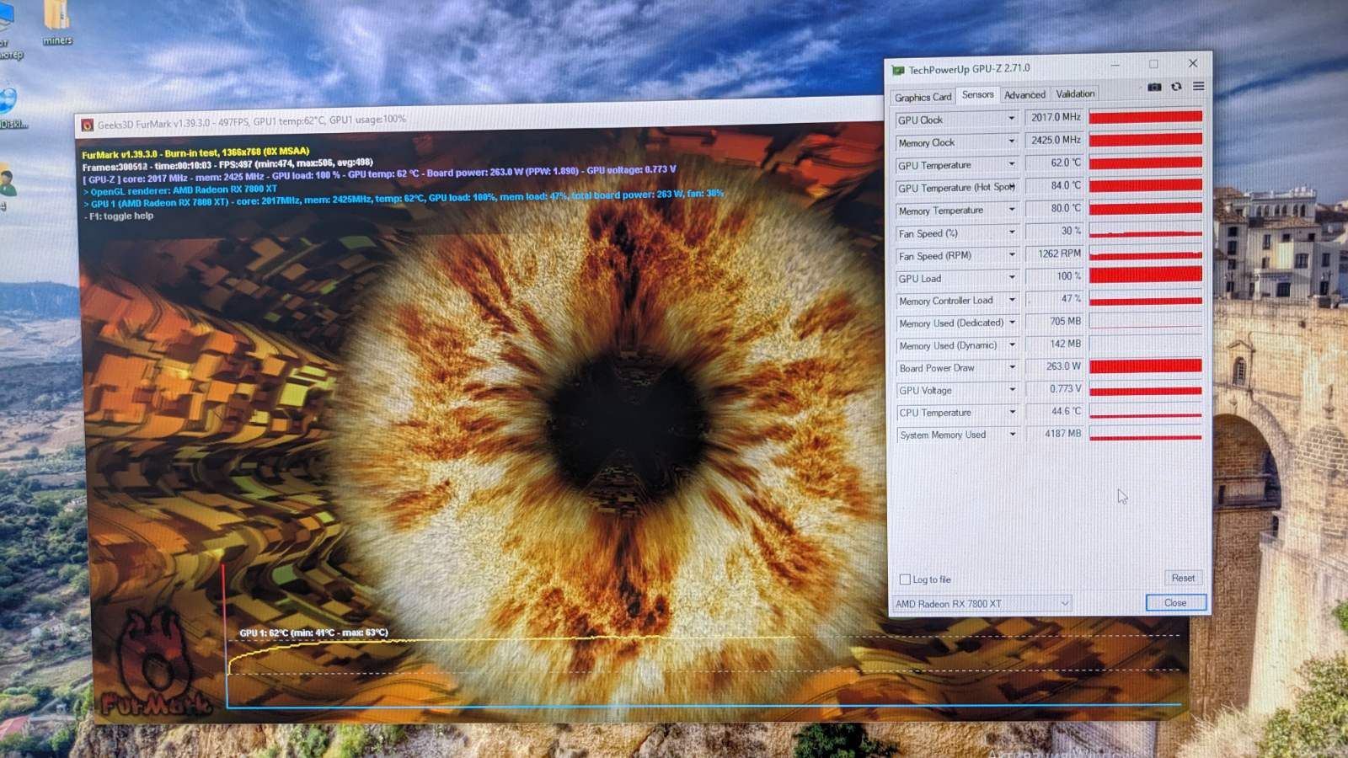Click the Hot Spot 84.0 °C value
This screenshot has height=758, width=1348.
click(1054, 185)
